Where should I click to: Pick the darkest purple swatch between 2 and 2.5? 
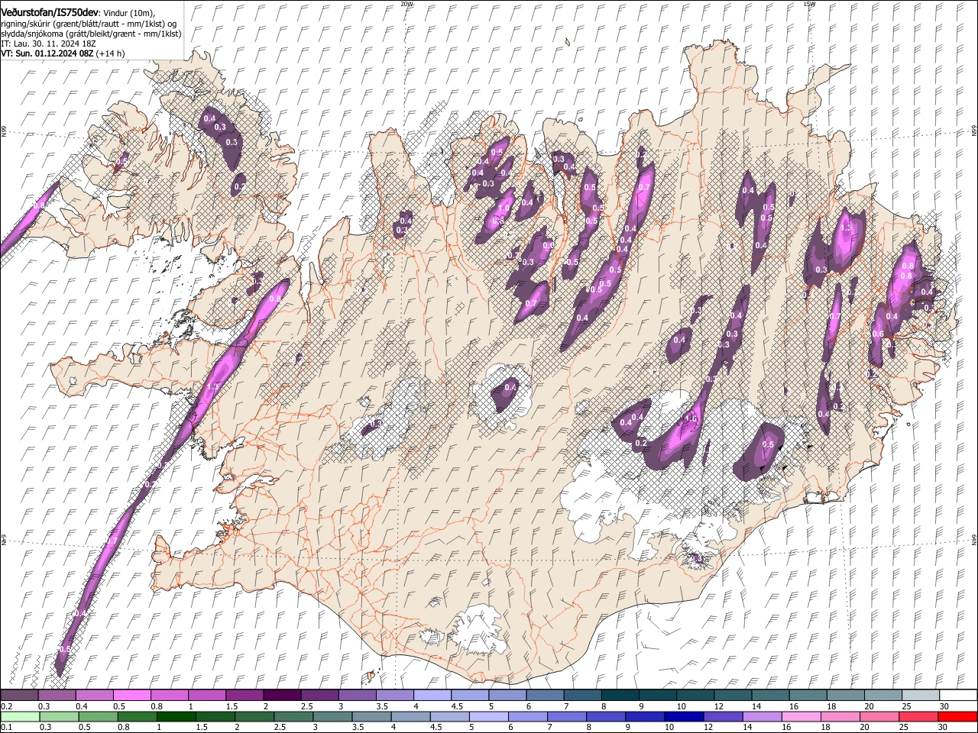tap(282, 695)
